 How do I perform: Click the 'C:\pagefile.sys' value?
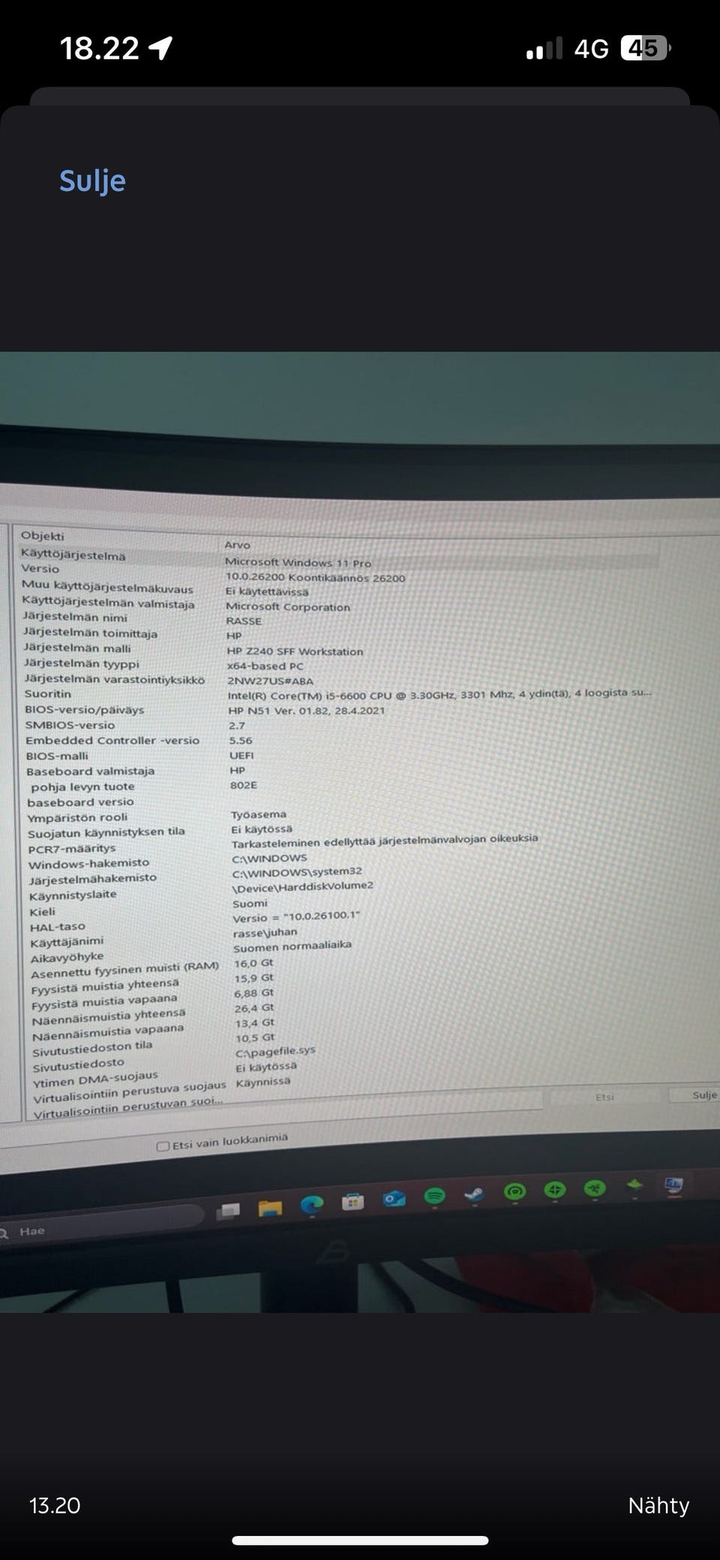275,1051
